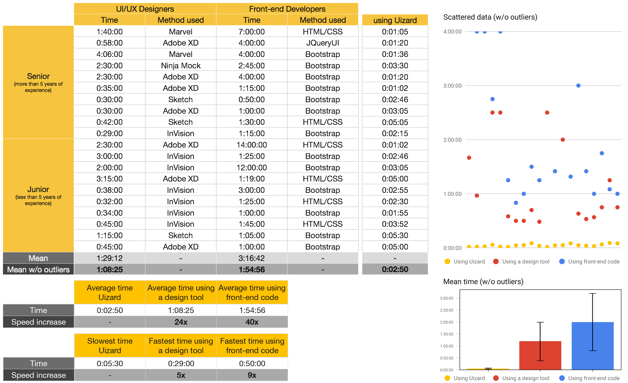Image resolution: width=628 pixels, height=383 pixels.
Task: Click red design tool bar-chart legend dot
Action: pyautogui.click(x=496, y=378)
